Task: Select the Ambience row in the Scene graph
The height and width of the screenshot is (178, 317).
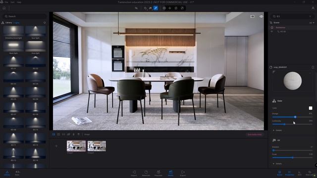Action: (x=292, y=28)
